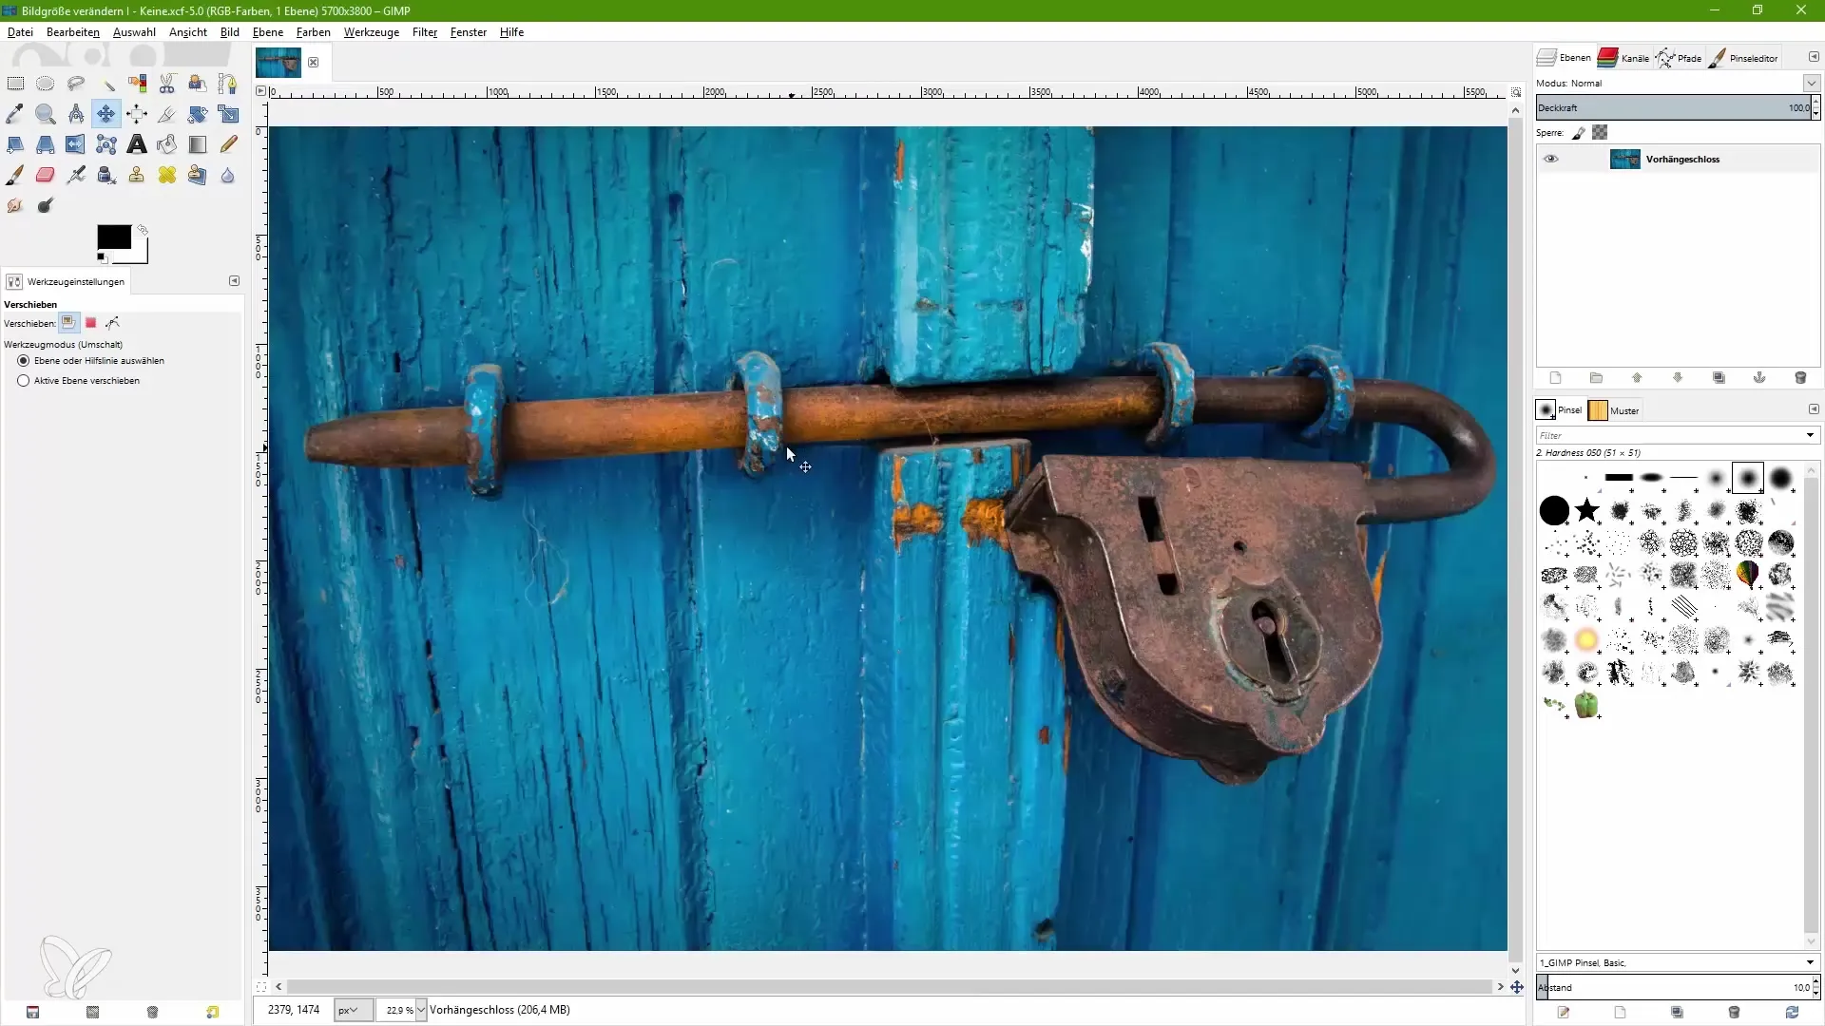Screen dimensions: 1825x1026
Task: Select the Scale tool
Action: [228, 114]
